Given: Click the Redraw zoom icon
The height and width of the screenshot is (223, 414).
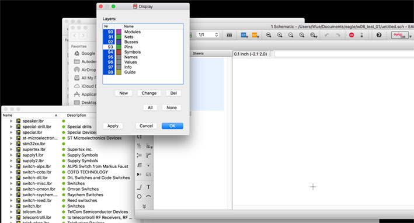Looking at the screenshot, I should point(302,35).
